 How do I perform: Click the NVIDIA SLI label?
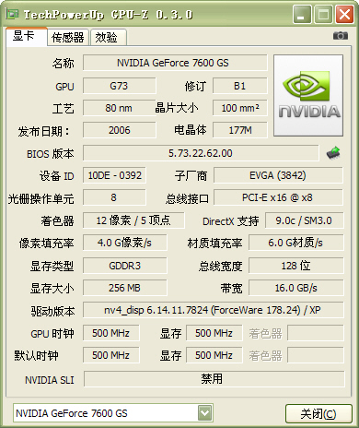point(50,380)
